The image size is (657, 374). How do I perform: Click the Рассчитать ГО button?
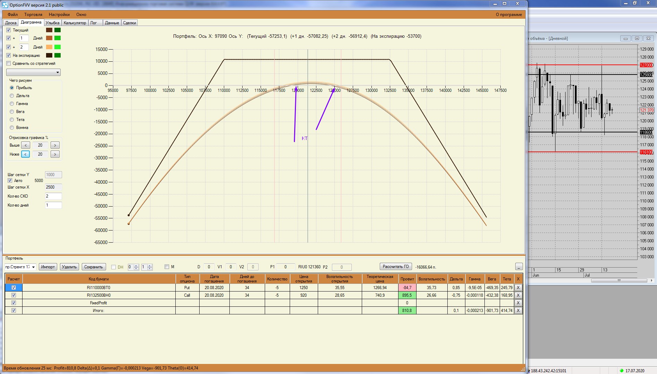[x=396, y=267]
